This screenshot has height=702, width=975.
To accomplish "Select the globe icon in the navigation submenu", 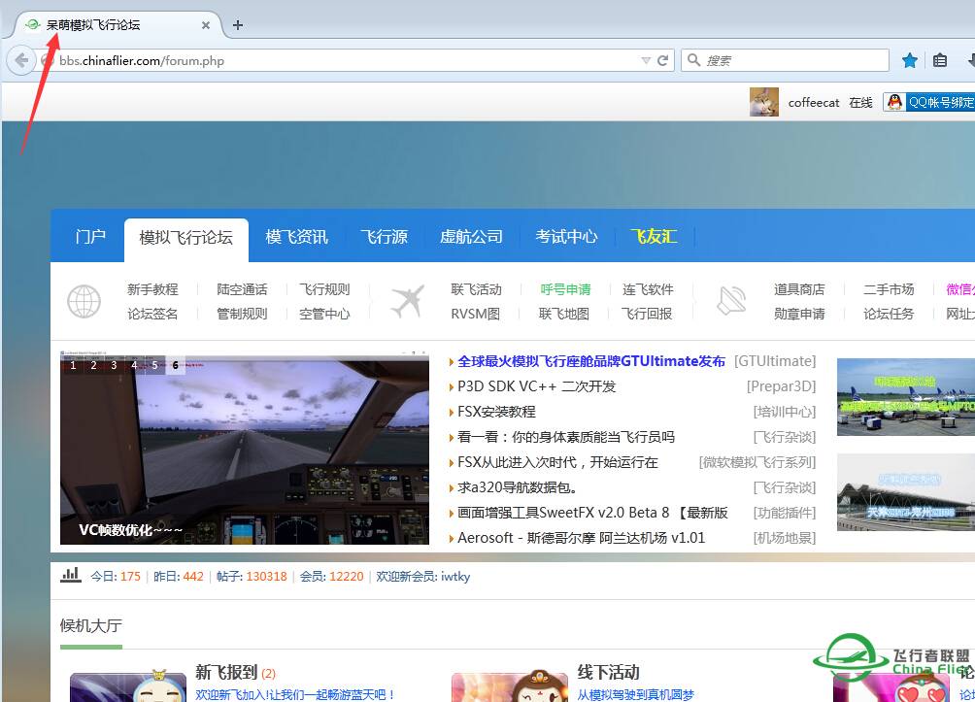I will tap(84, 301).
